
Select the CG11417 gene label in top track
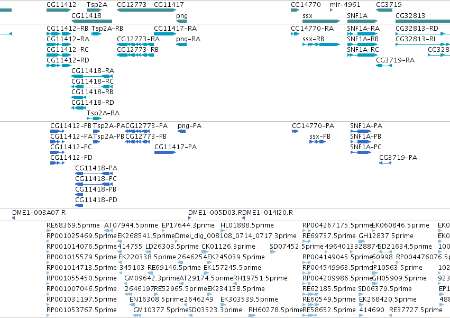click(x=169, y=5)
